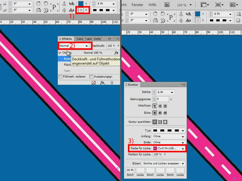This screenshot has width=242, height=181.
Task: Click the 30 Pt Strich field
Action: [x=130, y=170]
